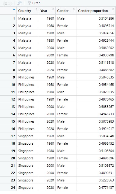Screen dimensions: 116x194
Task: Click the back navigation arrow icon
Action: (x=5, y=3)
